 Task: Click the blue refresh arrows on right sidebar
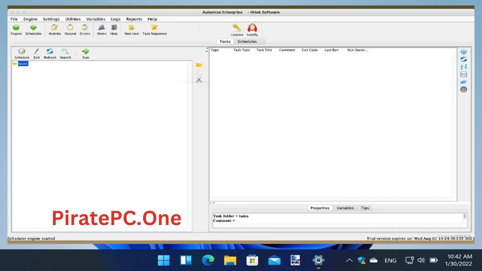(x=464, y=59)
